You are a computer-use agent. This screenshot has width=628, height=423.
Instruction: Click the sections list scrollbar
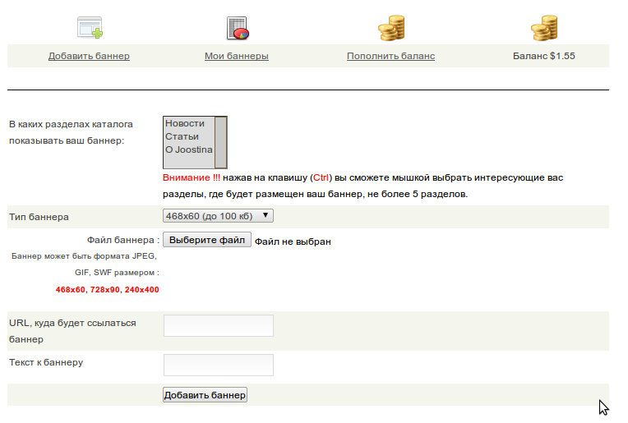coord(220,142)
